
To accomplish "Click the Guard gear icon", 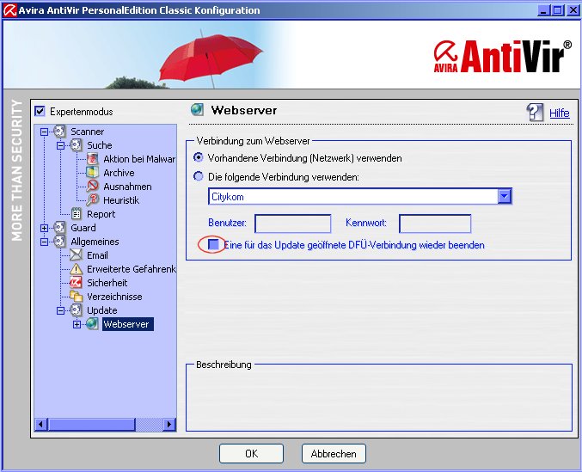I will click(x=59, y=228).
